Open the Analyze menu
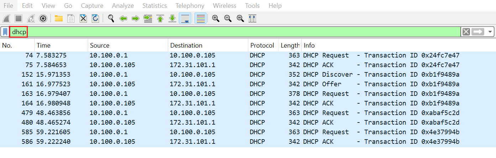This screenshot has width=496, height=158. coord(123,6)
